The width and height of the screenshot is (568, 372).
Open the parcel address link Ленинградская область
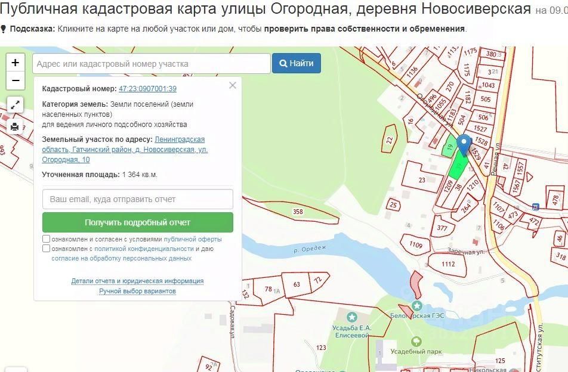125,150
